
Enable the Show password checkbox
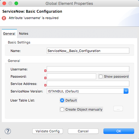pyautogui.click(x=101, y=76)
